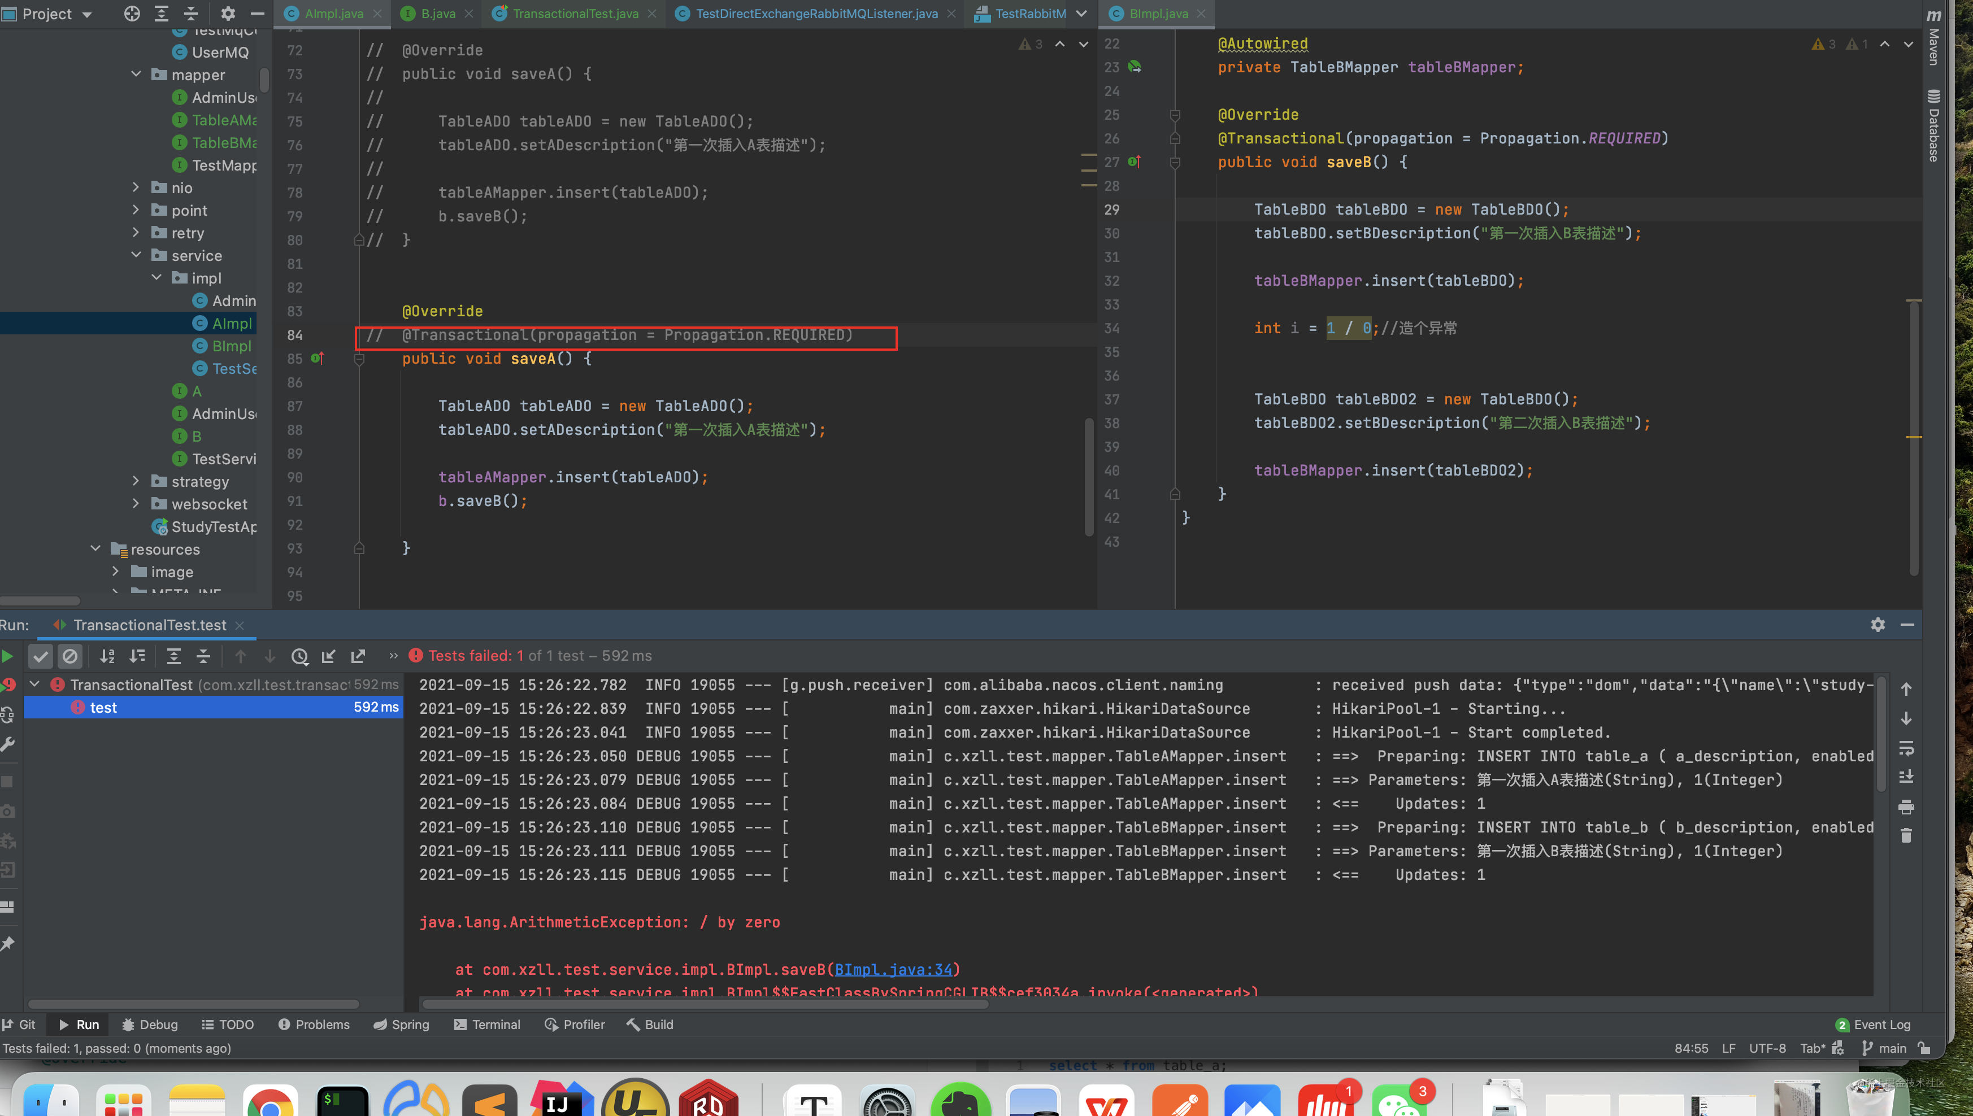This screenshot has height=1116, width=1973.
Task: Expand all test tree nodes
Action: pos(173,656)
